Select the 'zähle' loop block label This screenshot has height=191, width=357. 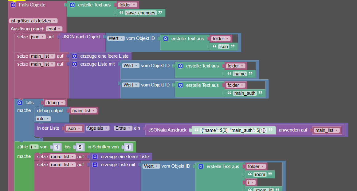coord(22,147)
